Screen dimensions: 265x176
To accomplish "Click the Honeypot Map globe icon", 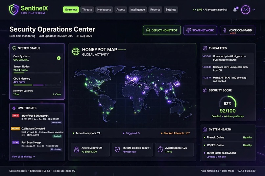I will [x=76, y=51].
